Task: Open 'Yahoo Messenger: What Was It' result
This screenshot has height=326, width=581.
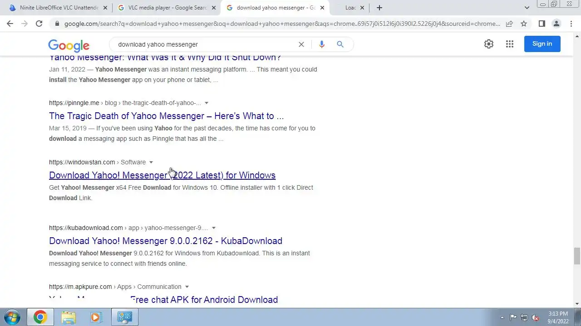Action: (165, 58)
